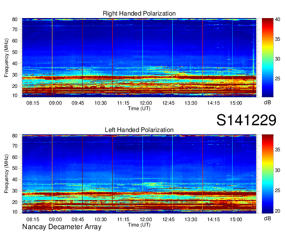Click the Left Handed Polarization title
This screenshot has width=285, height=232.
(x=139, y=130)
